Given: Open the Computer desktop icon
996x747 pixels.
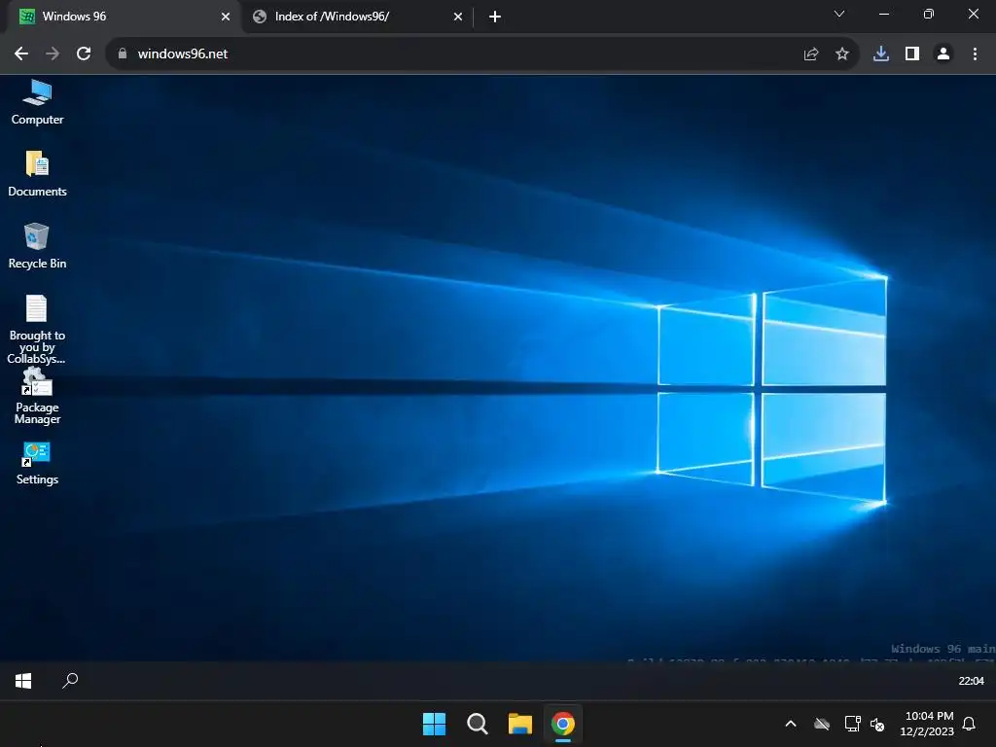Looking at the screenshot, I should click(37, 103).
